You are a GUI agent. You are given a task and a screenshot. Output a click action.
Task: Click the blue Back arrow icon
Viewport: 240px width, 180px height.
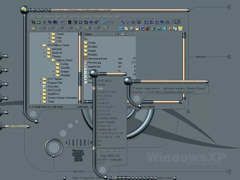click(x=104, y=22)
